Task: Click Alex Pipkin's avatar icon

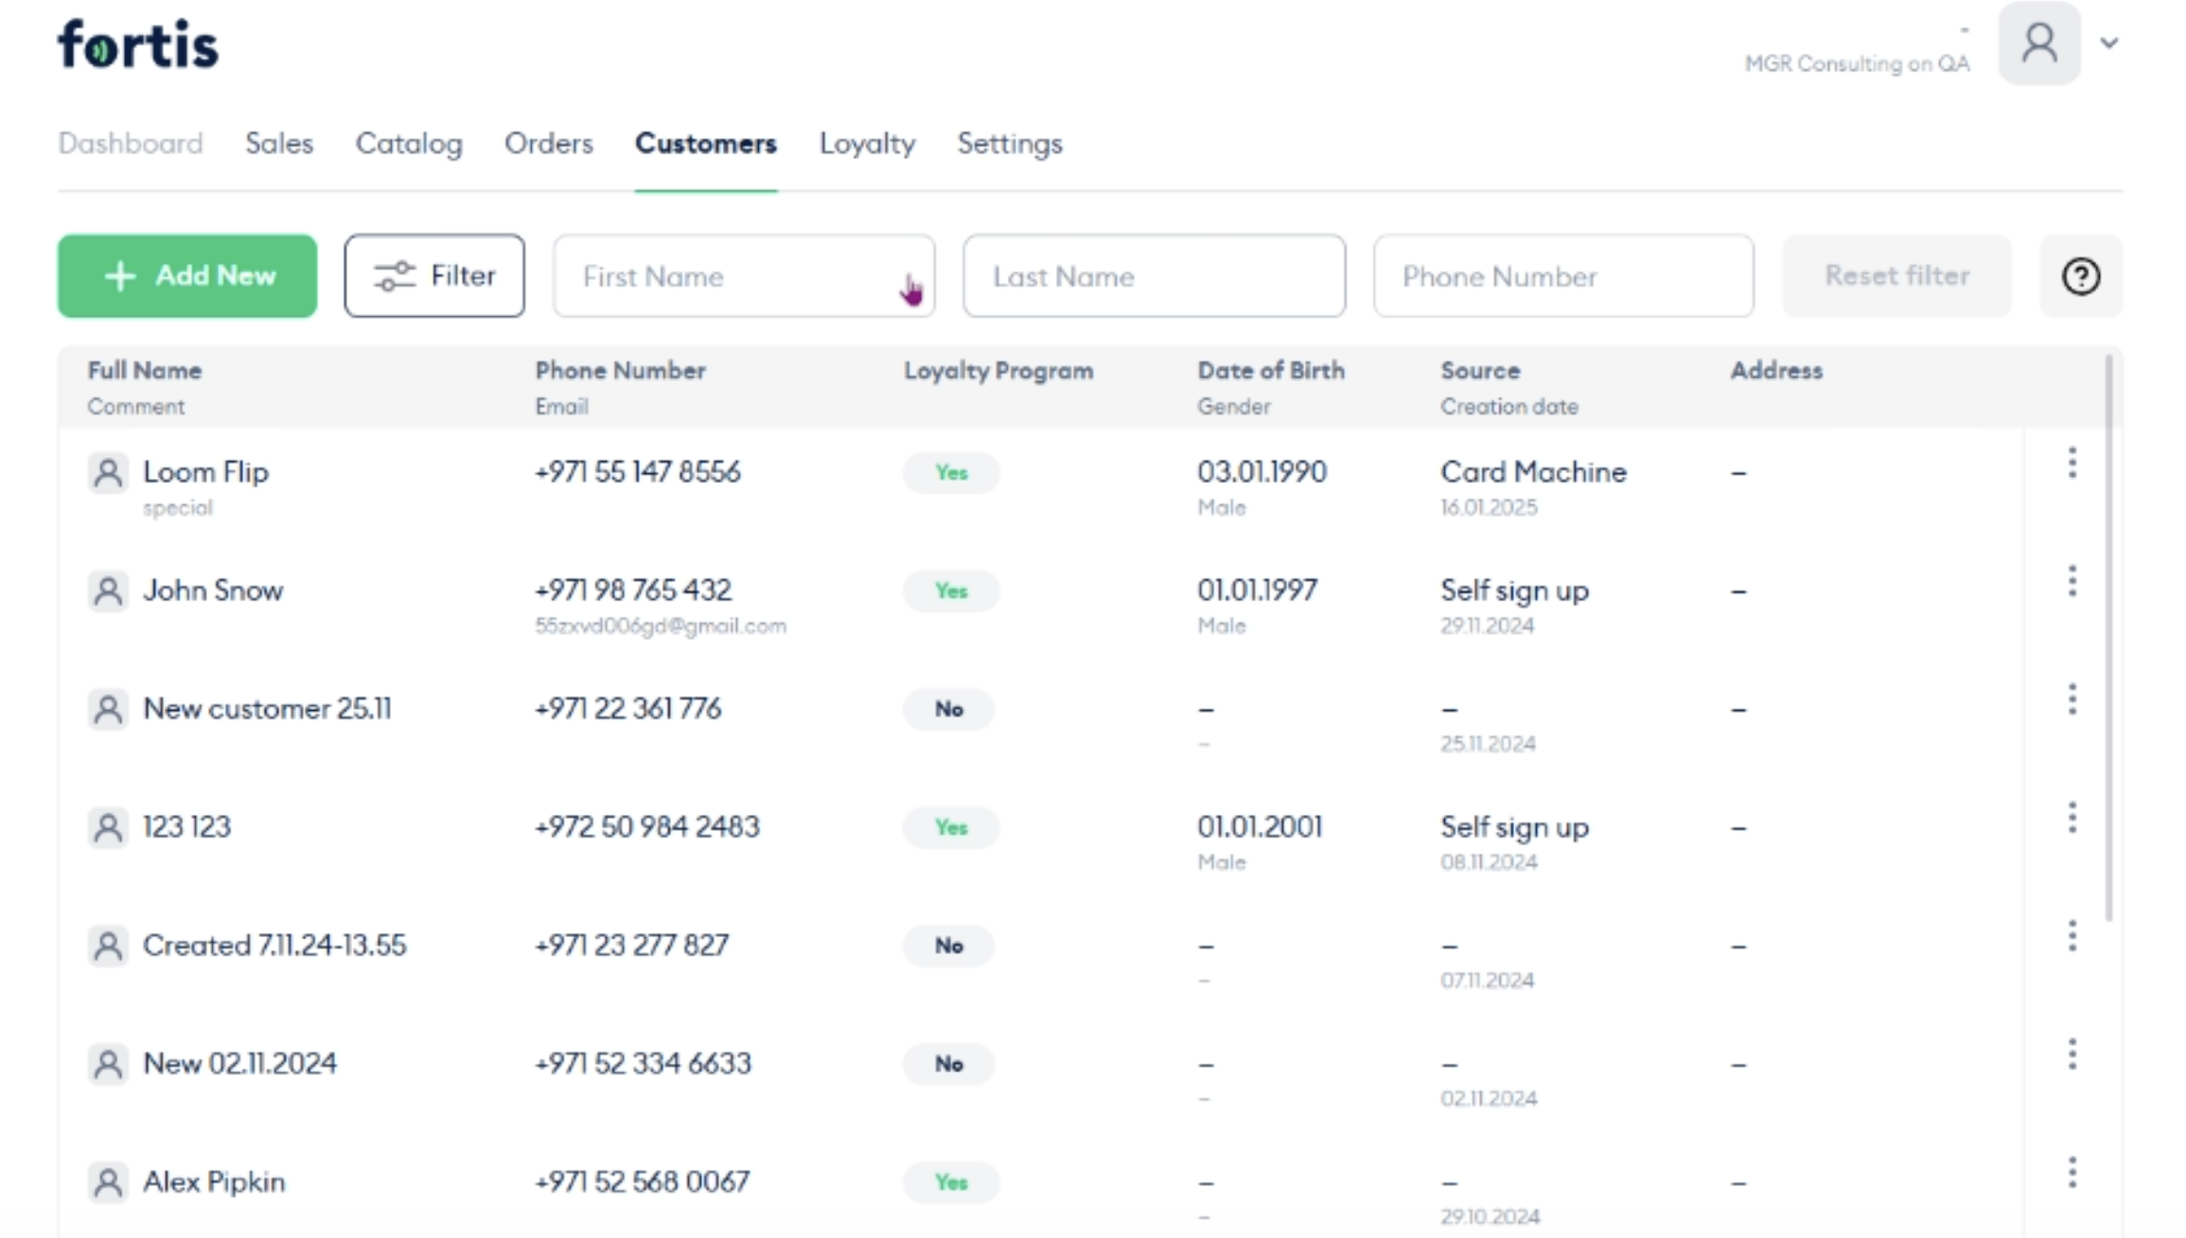Action: click(x=108, y=1181)
